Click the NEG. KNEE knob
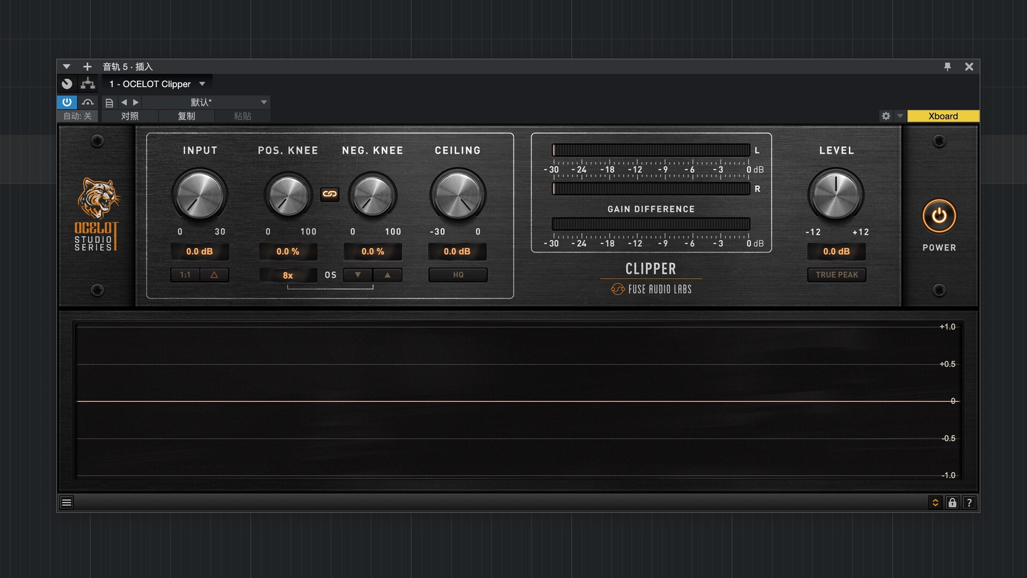This screenshot has height=578, width=1027. coord(373,195)
